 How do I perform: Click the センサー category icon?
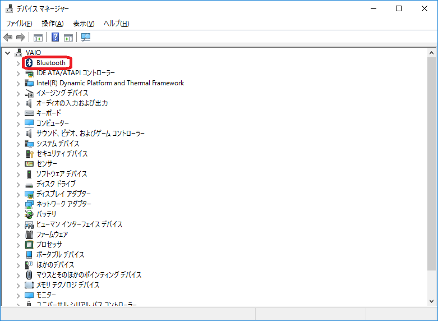[29, 164]
